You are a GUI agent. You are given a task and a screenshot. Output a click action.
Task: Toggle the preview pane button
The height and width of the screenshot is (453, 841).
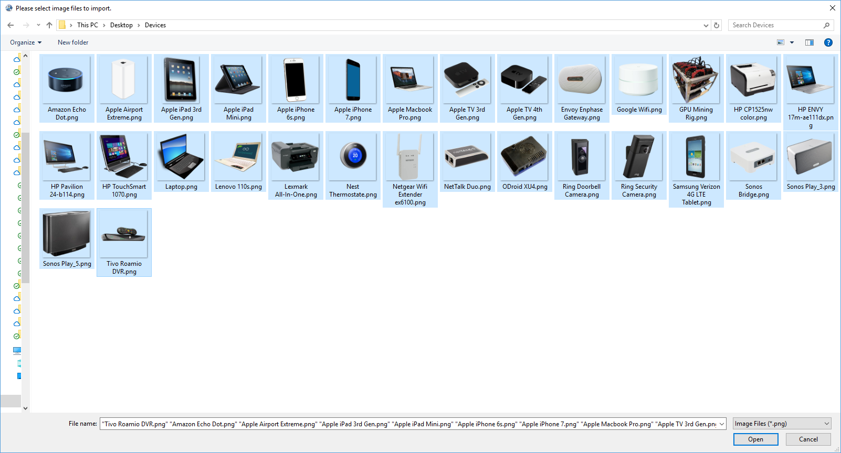[810, 42]
